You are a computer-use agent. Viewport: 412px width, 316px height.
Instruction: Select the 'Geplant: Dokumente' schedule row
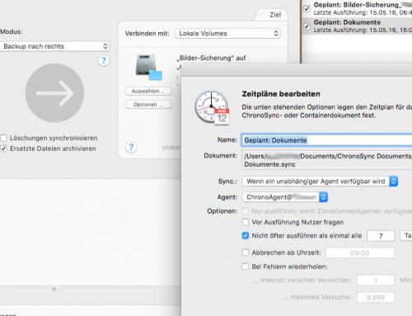[x=357, y=26]
